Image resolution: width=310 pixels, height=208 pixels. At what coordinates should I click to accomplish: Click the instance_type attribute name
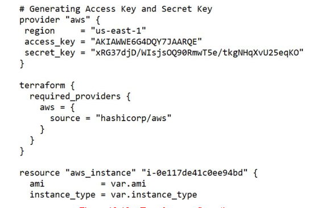[x=63, y=195]
